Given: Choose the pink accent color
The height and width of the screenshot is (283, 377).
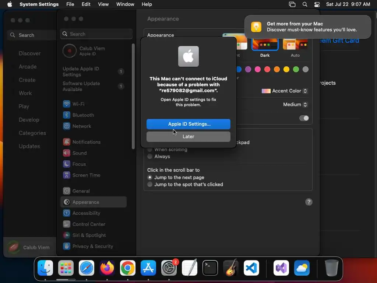Looking at the screenshot, I should coord(258,70).
